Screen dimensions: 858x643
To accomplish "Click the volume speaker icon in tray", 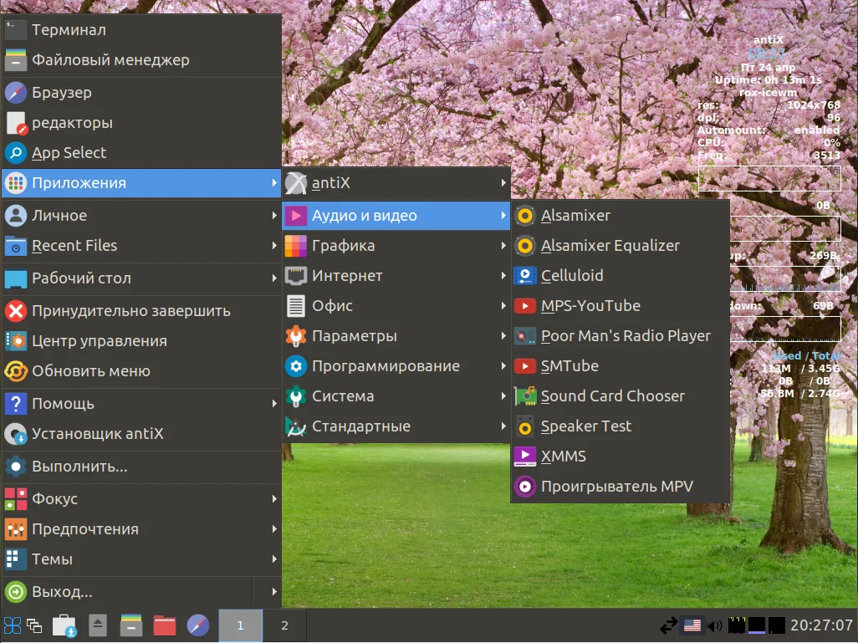I will tap(714, 625).
